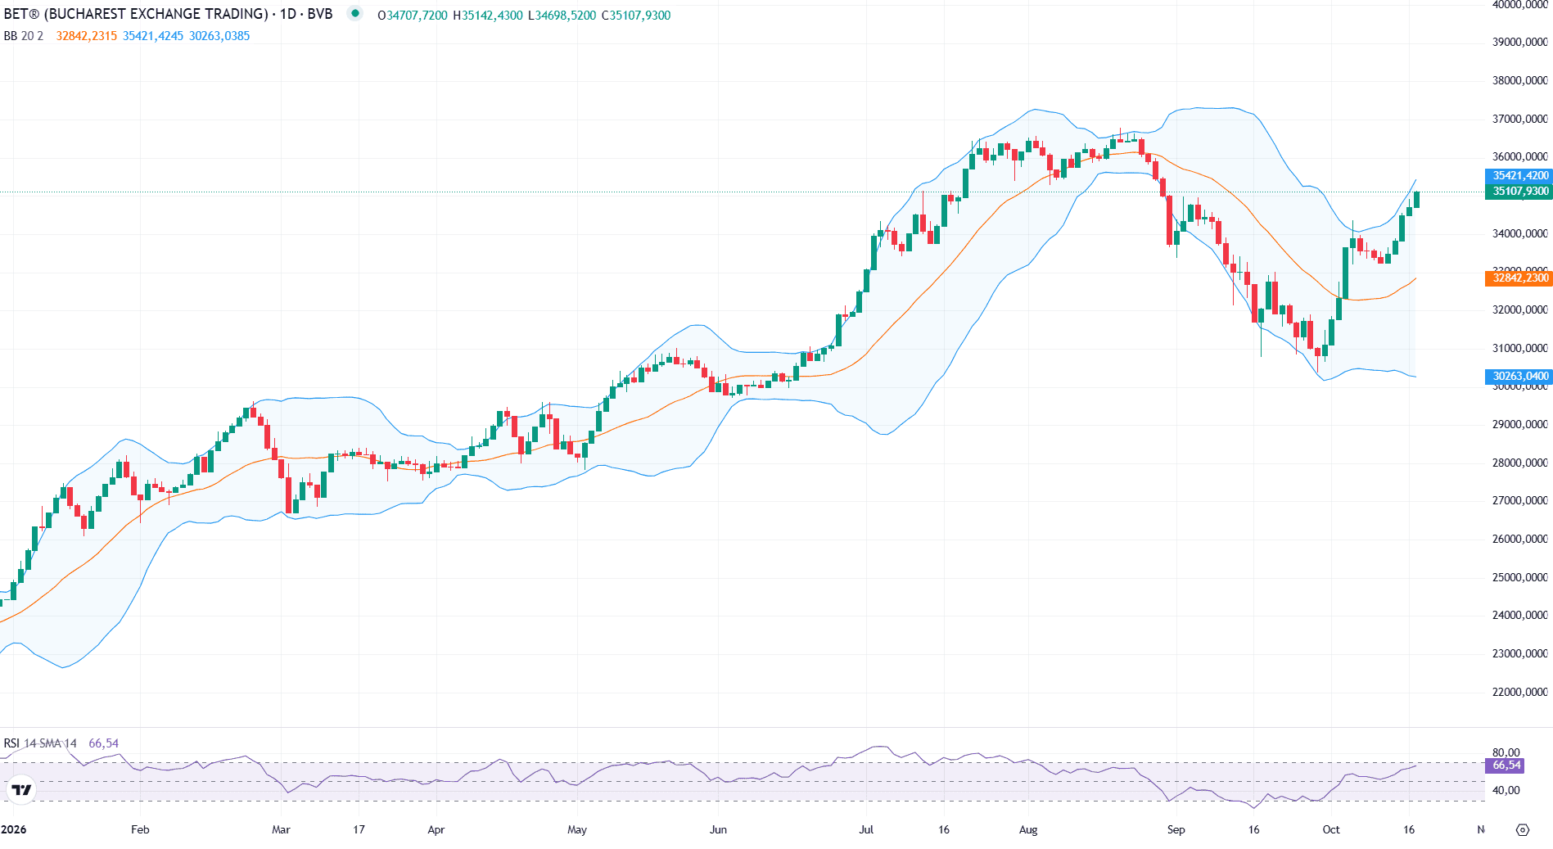Click the closing price value C35107,9300
The width and height of the screenshot is (1553, 849).
pos(636,16)
